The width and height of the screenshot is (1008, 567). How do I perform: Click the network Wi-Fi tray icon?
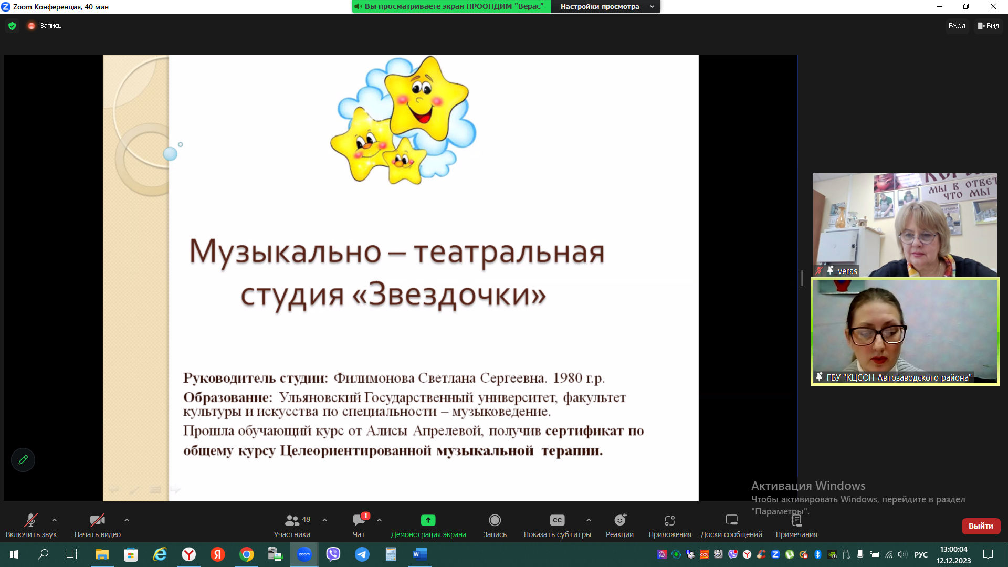tap(889, 554)
